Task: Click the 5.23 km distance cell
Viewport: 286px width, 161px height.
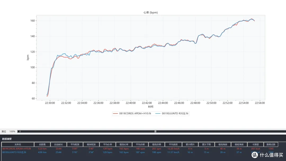Action: click(42, 149)
